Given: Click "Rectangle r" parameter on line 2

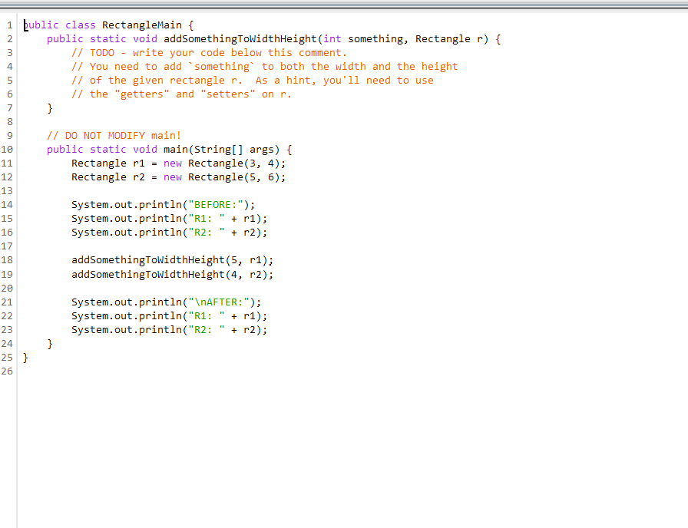Looking at the screenshot, I should coord(449,39).
